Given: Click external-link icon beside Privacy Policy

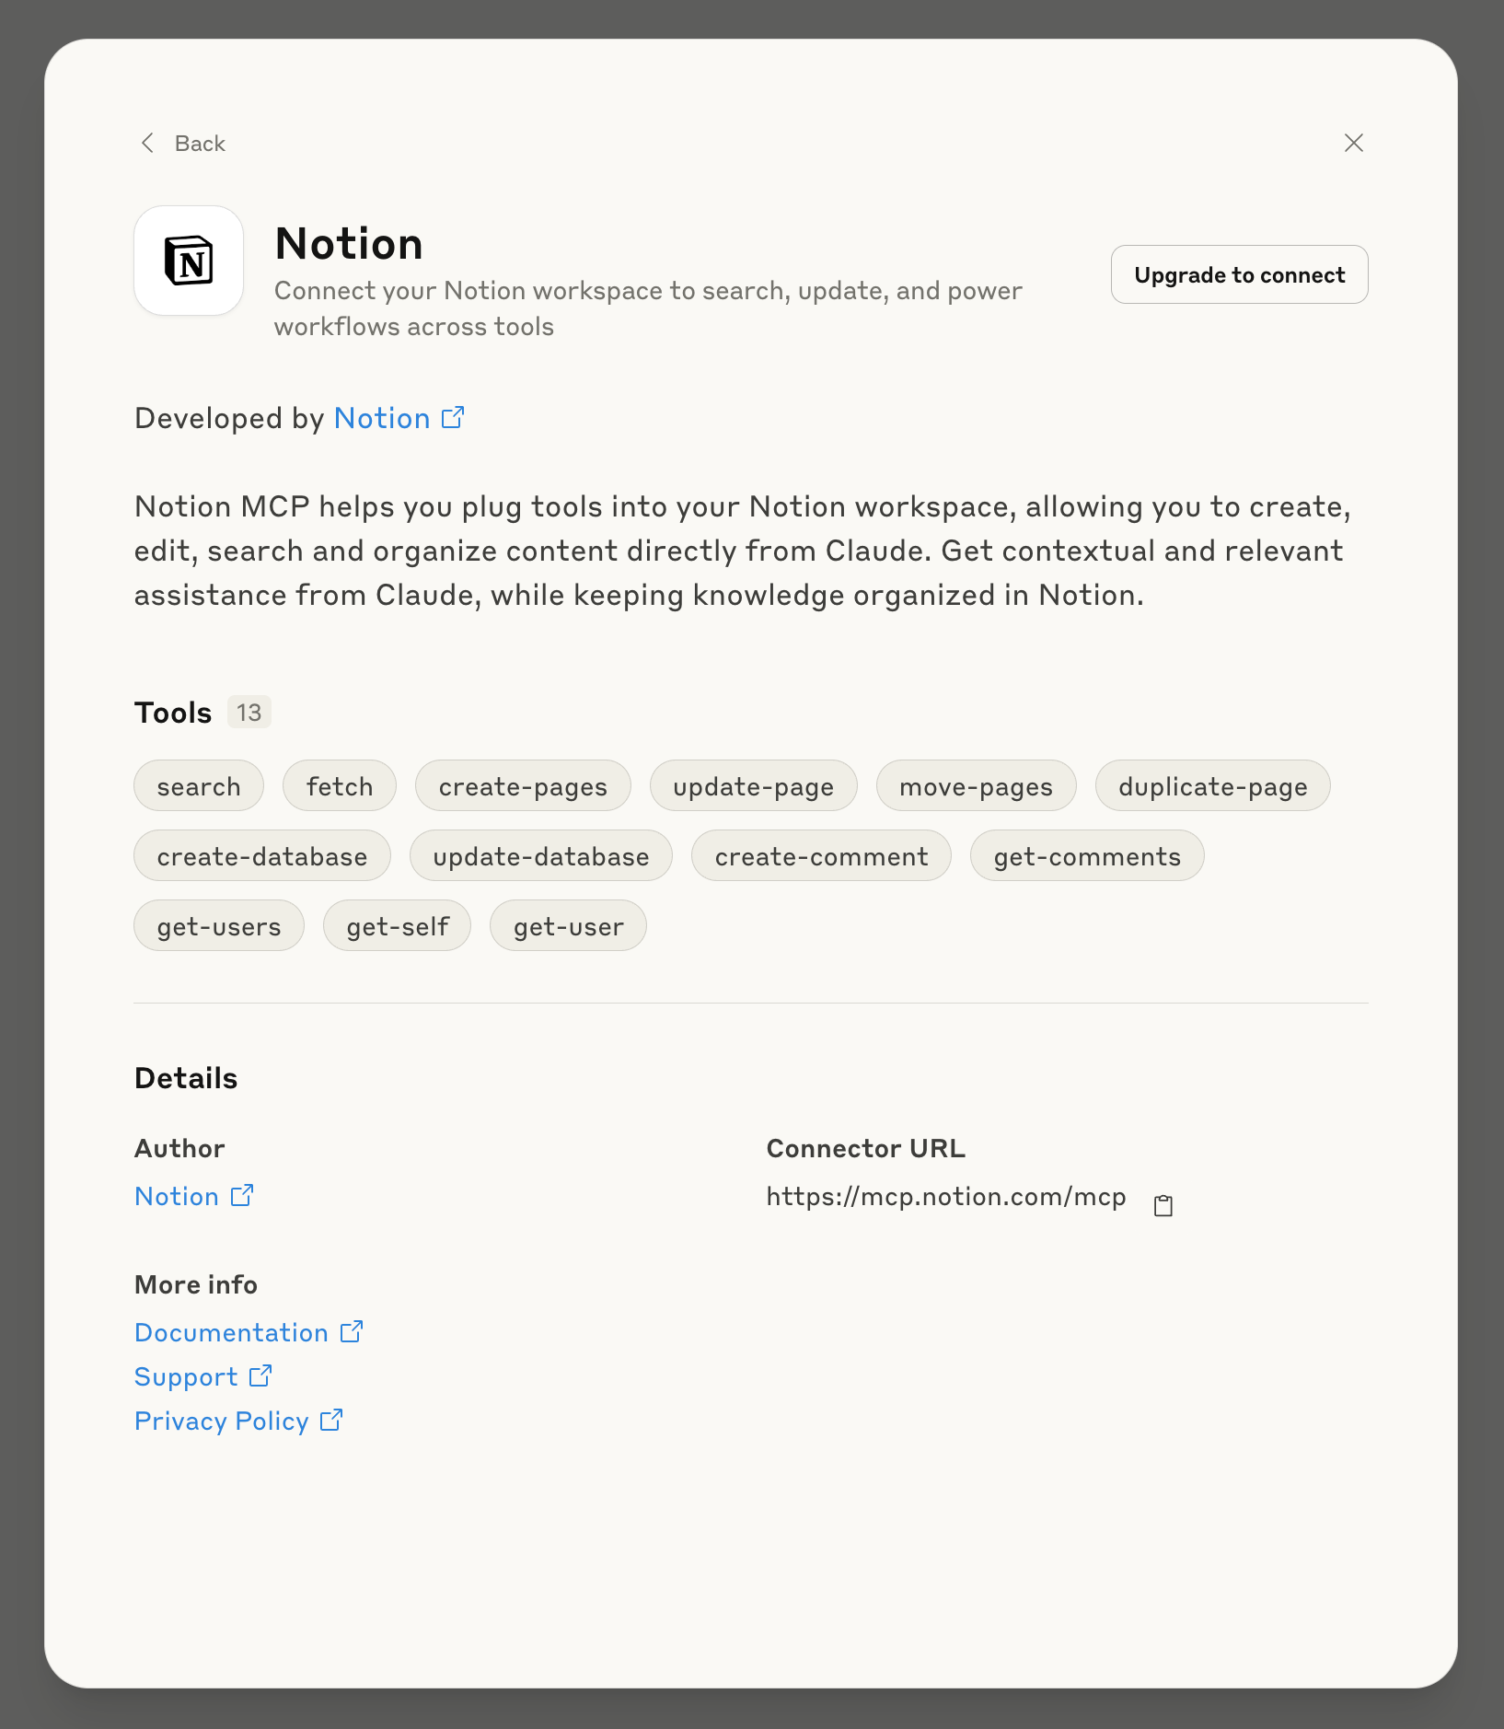Looking at the screenshot, I should coord(331,1420).
